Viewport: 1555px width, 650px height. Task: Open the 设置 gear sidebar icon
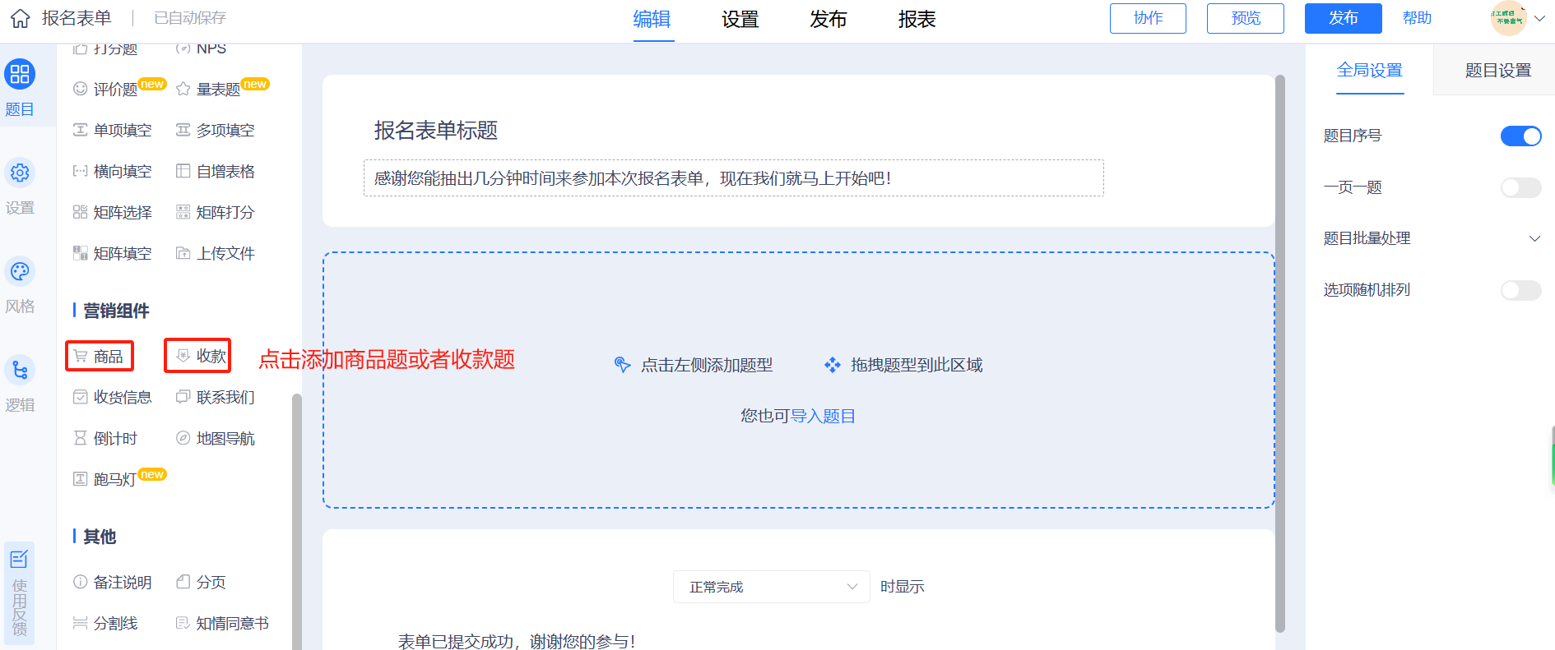point(20,173)
